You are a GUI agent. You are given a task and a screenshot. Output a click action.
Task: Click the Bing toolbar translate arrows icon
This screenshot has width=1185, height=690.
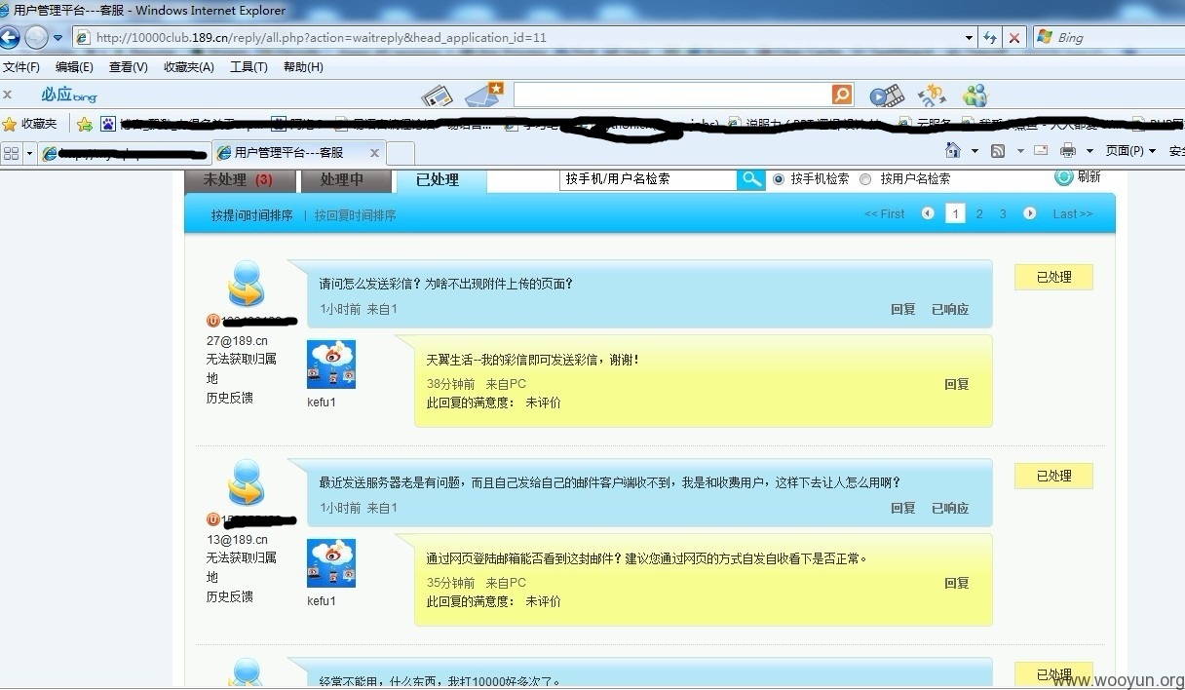(x=932, y=95)
